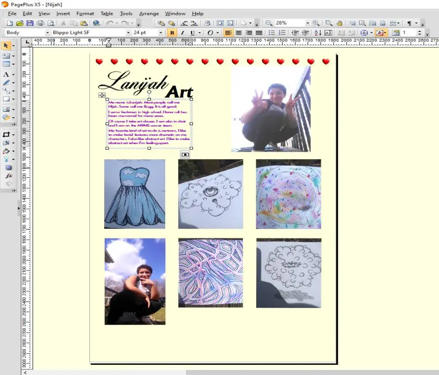This screenshot has height=375, width=439.
Task: Select the Pointer tool in the toolbox
Action: click(6, 46)
